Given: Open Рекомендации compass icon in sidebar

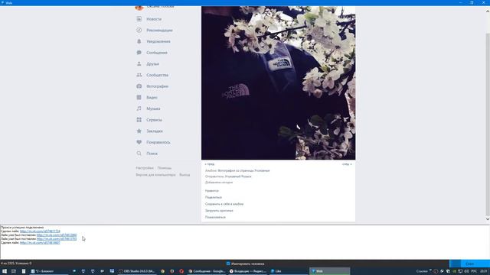Looking at the screenshot, I should tap(139, 31).
